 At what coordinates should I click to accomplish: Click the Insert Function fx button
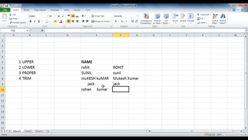tap(42, 30)
